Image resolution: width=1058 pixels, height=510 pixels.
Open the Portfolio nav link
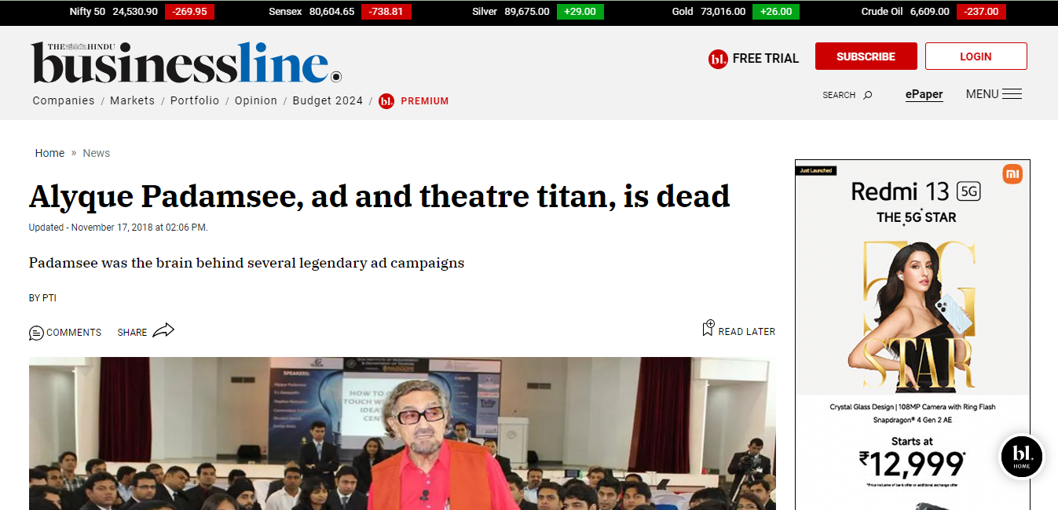[x=195, y=100]
